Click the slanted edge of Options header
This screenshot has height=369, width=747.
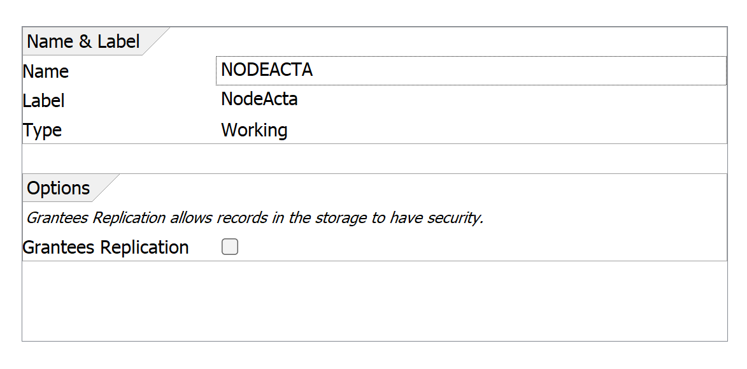[x=106, y=187]
